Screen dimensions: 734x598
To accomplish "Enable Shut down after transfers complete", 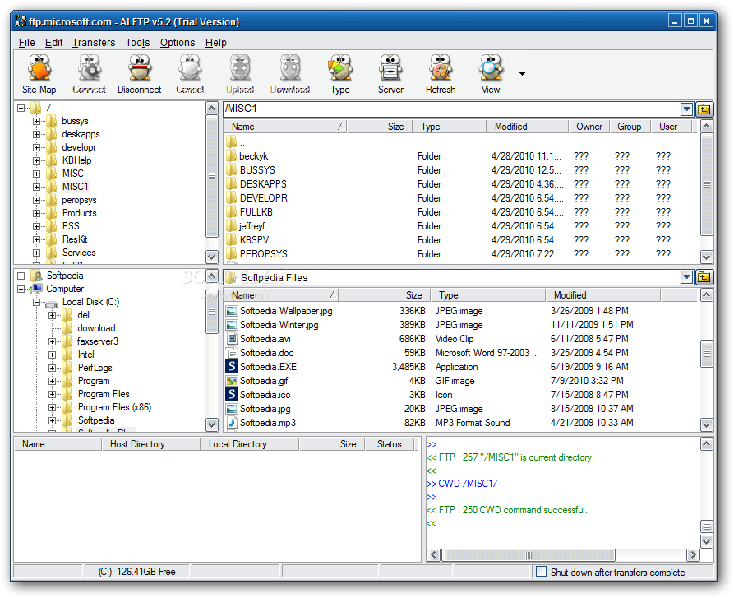I will [541, 572].
